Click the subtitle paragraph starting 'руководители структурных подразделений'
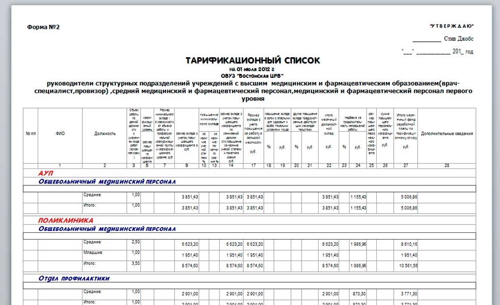 253,91
